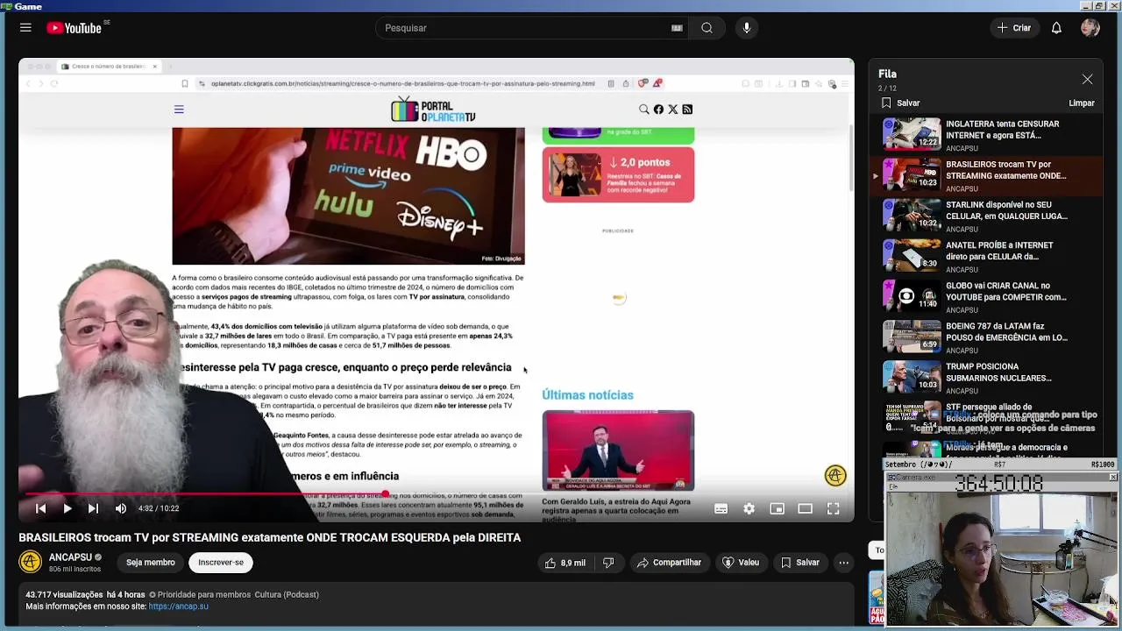Play the paused video

pos(67,508)
